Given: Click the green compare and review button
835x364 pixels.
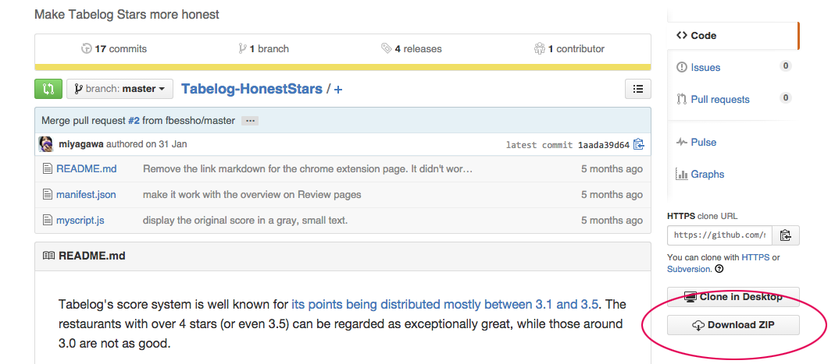Looking at the screenshot, I should point(48,89).
